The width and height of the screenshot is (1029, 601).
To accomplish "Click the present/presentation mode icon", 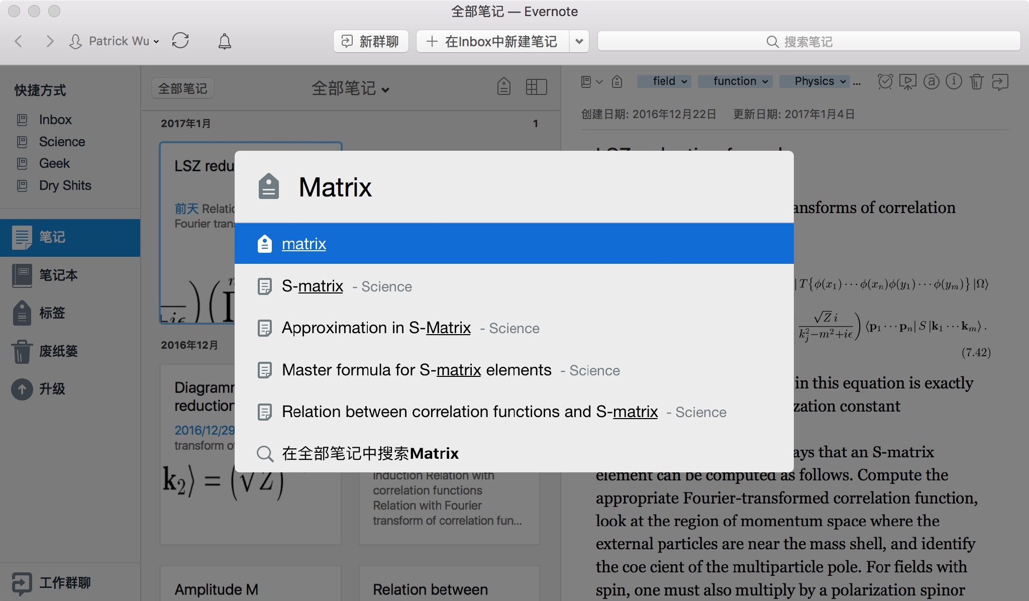I will click(907, 81).
